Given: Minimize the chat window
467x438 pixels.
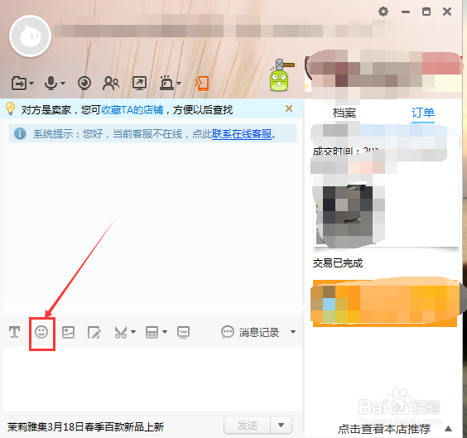Looking at the screenshot, I should point(406,12).
